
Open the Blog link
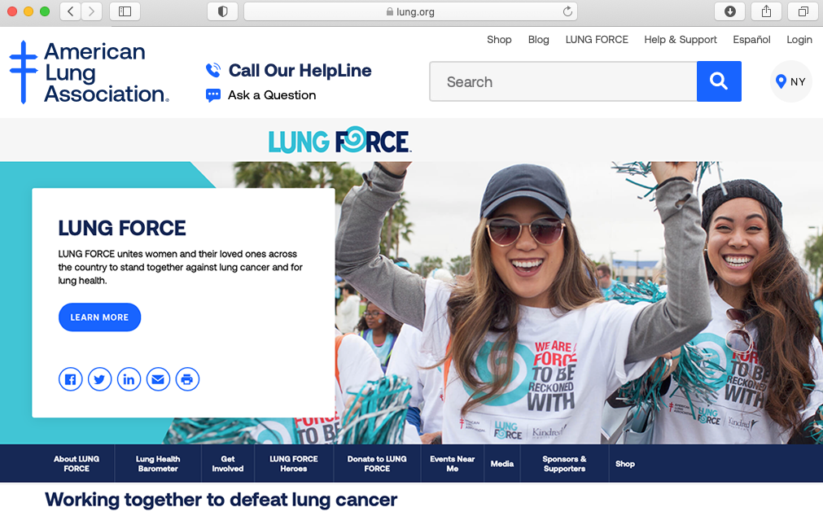(x=539, y=40)
